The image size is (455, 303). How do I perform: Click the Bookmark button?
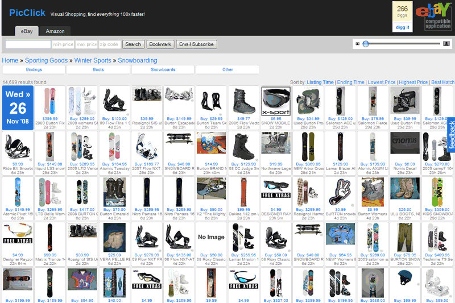pyautogui.click(x=160, y=44)
